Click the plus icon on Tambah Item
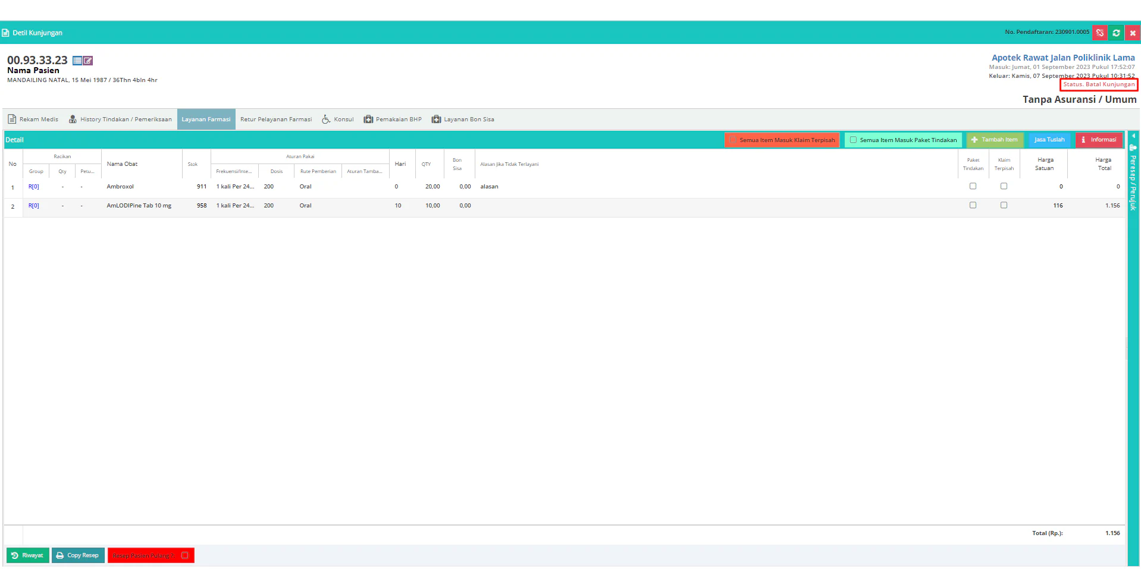Image resolution: width=1141 pixels, height=569 pixels. point(974,140)
